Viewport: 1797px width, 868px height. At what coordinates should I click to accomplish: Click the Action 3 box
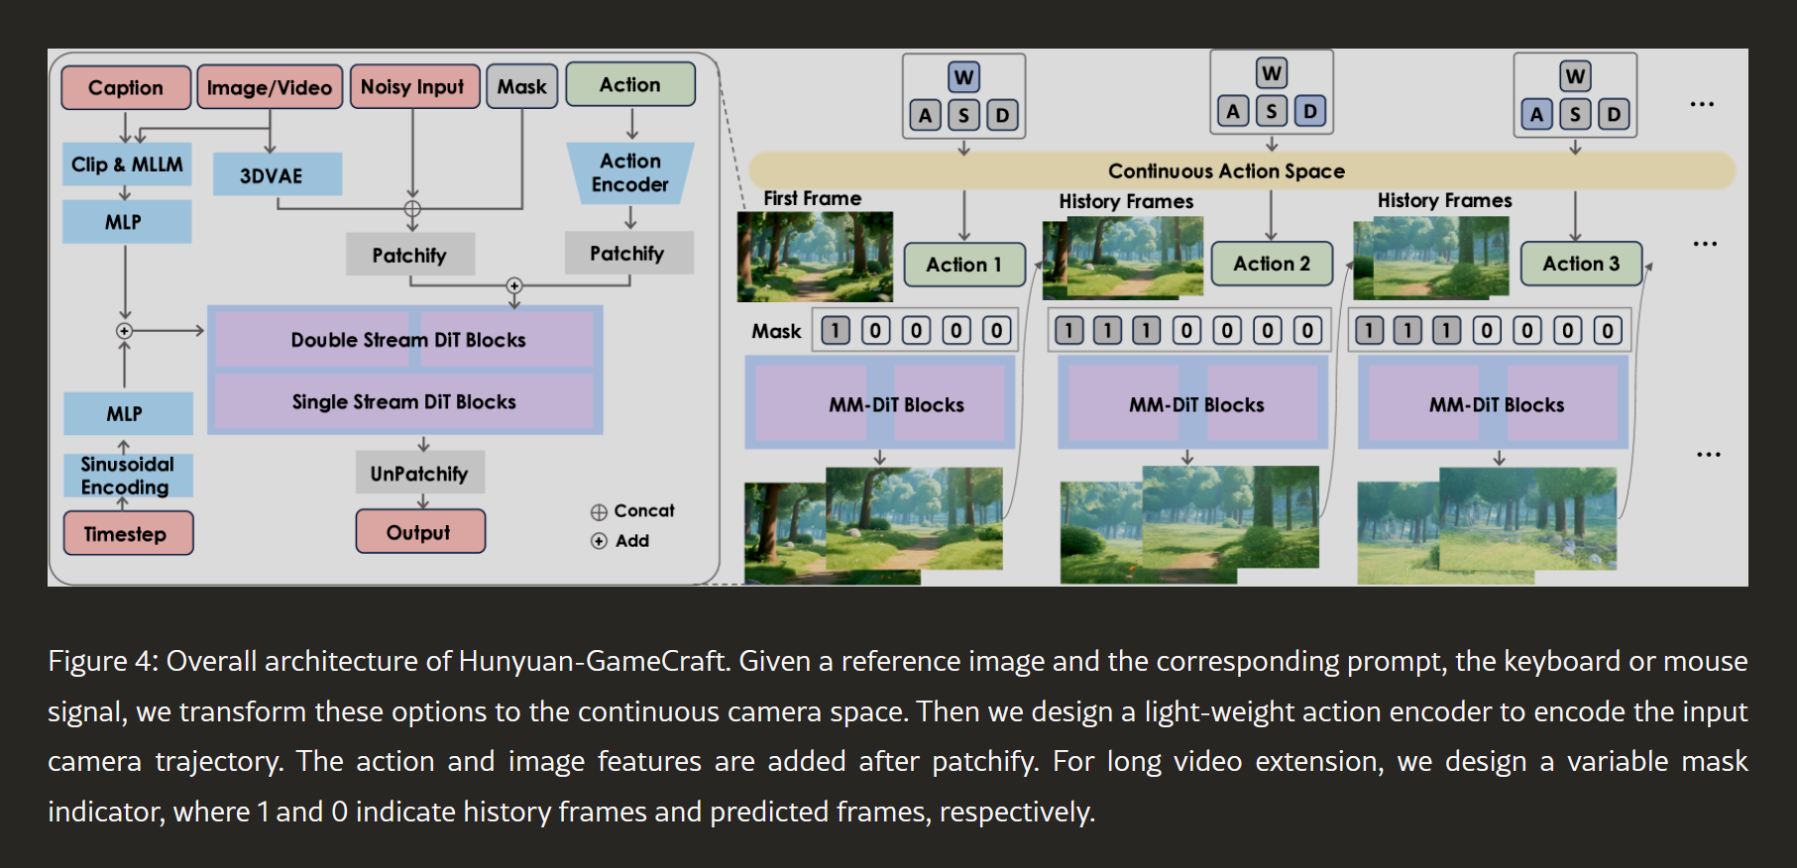[x=1581, y=264]
